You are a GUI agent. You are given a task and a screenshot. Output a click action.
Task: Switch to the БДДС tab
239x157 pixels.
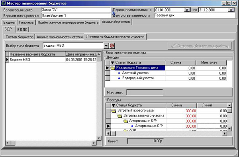(22, 30)
